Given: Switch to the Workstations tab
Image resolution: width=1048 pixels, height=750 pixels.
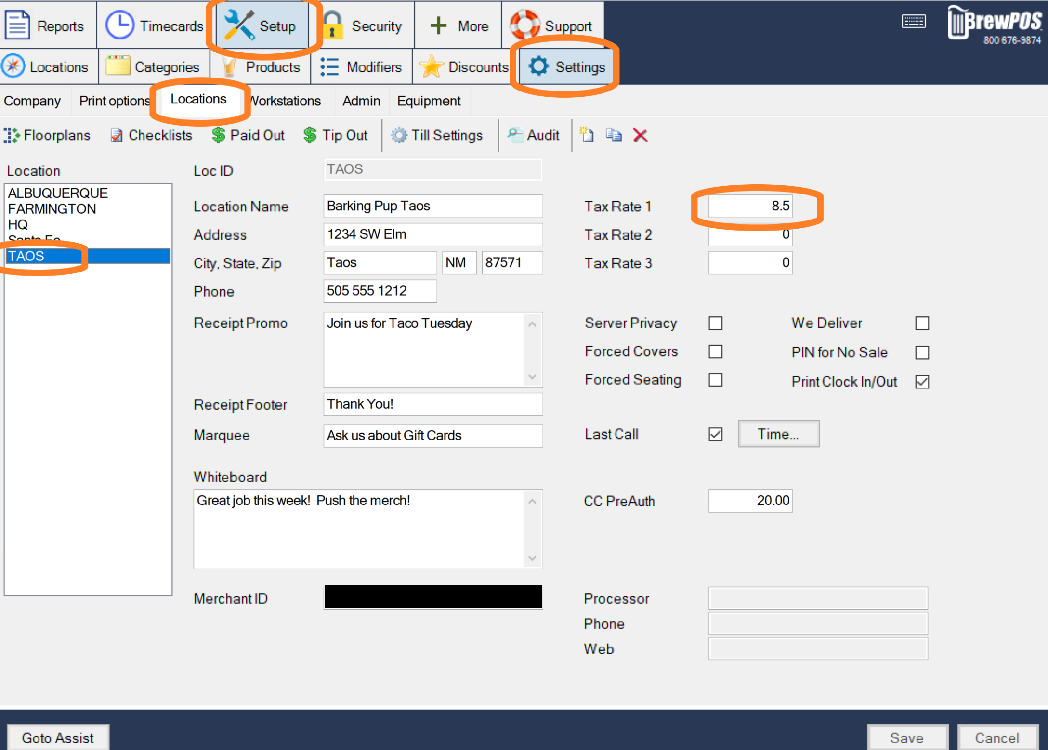Looking at the screenshot, I should [286, 101].
